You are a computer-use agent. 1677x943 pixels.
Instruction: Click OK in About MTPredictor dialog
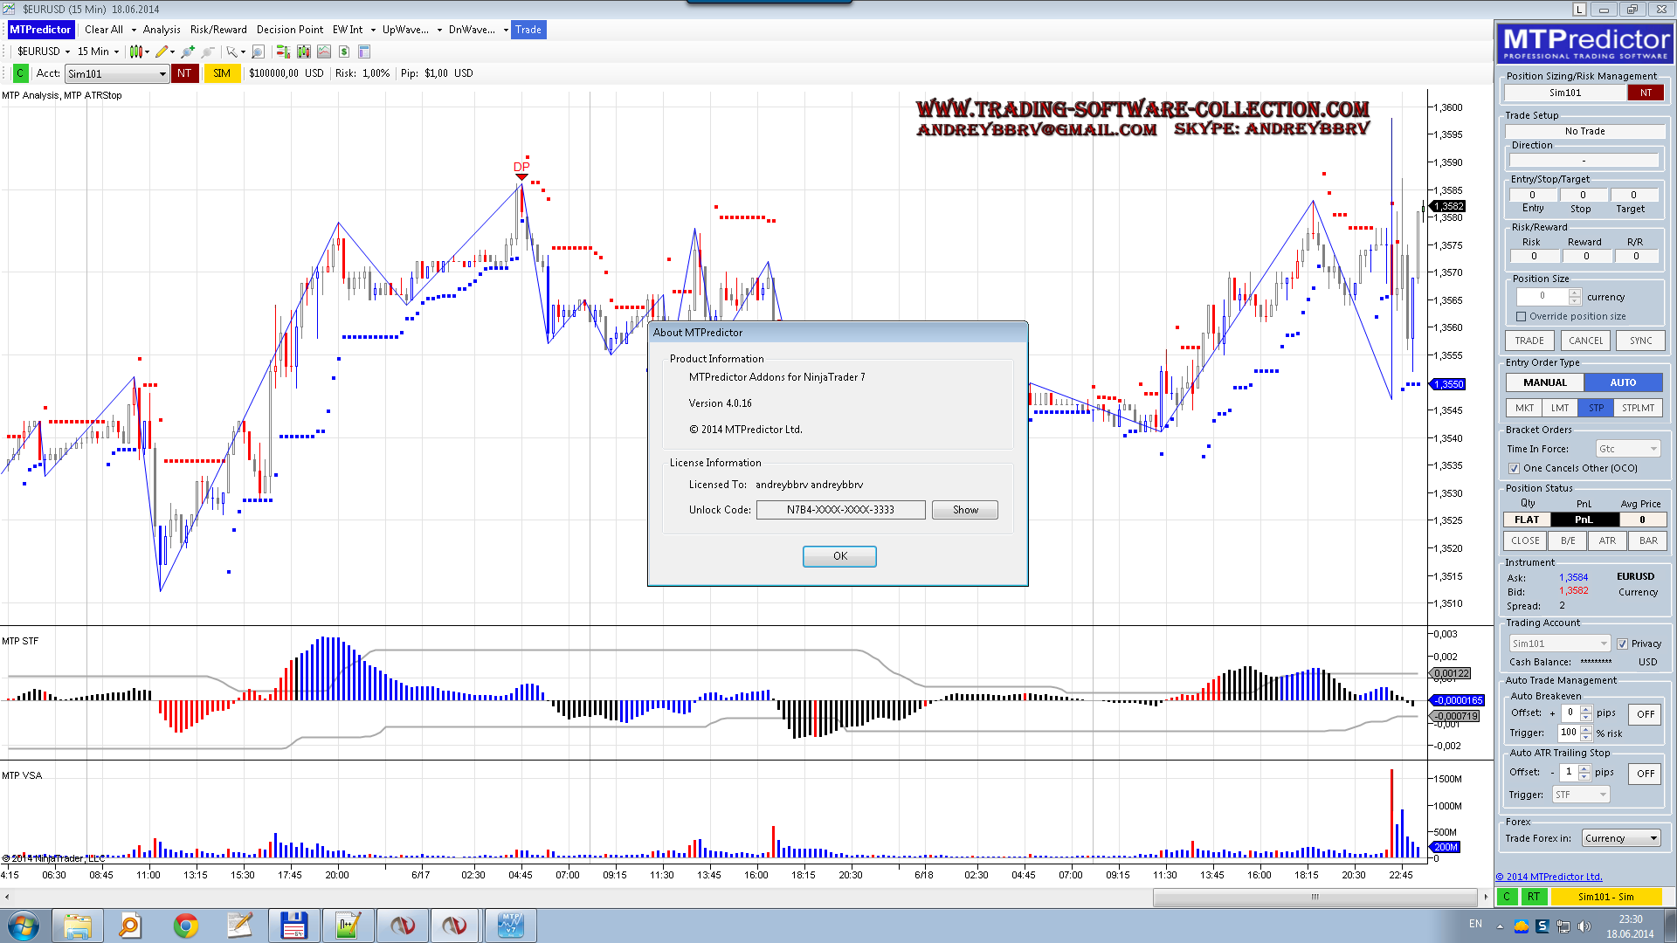(x=839, y=556)
